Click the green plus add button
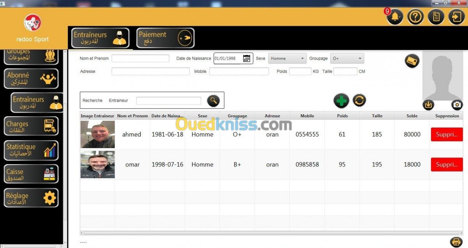Image resolution: width=468 pixels, height=248 pixels. coord(341,101)
